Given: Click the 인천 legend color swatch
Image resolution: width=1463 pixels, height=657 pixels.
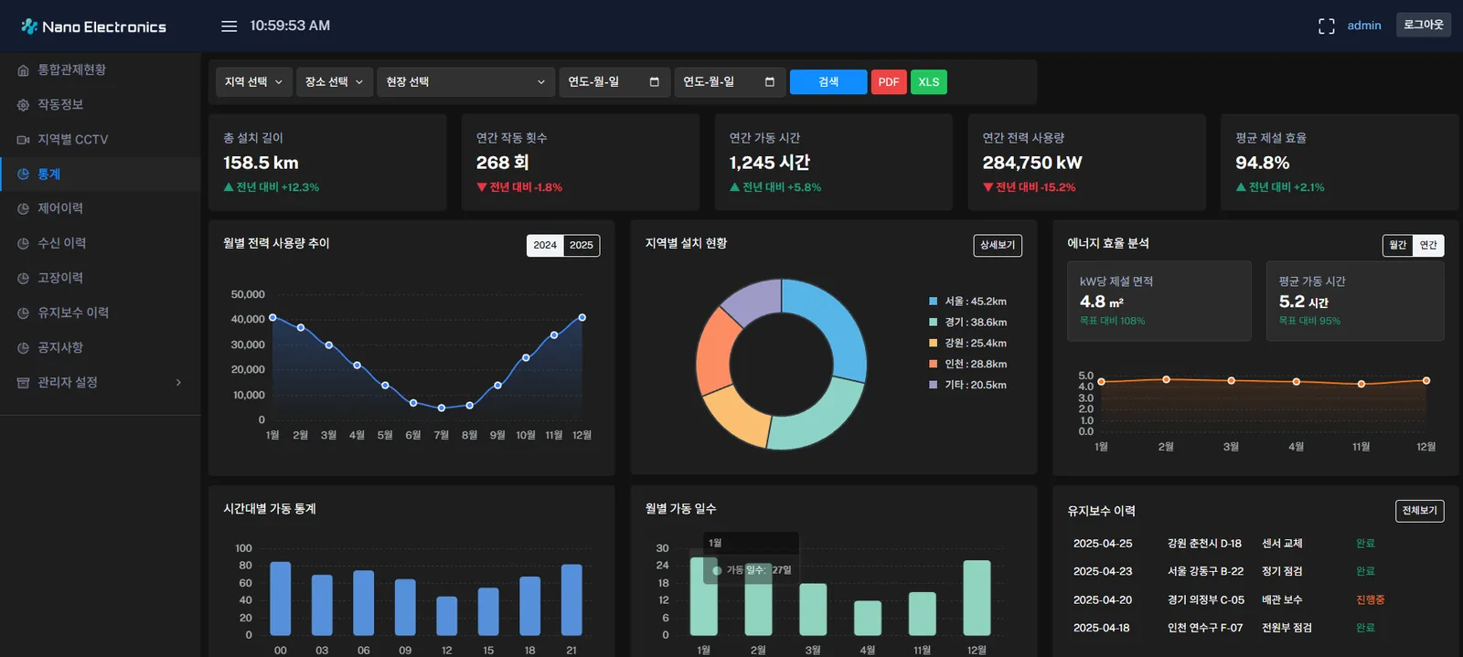Looking at the screenshot, I should tap(933, 365).
